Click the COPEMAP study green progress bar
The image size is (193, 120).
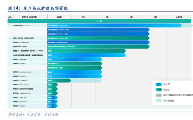click(98, 38)
